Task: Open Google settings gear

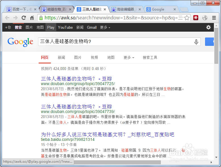Action: tap(209, 27)
